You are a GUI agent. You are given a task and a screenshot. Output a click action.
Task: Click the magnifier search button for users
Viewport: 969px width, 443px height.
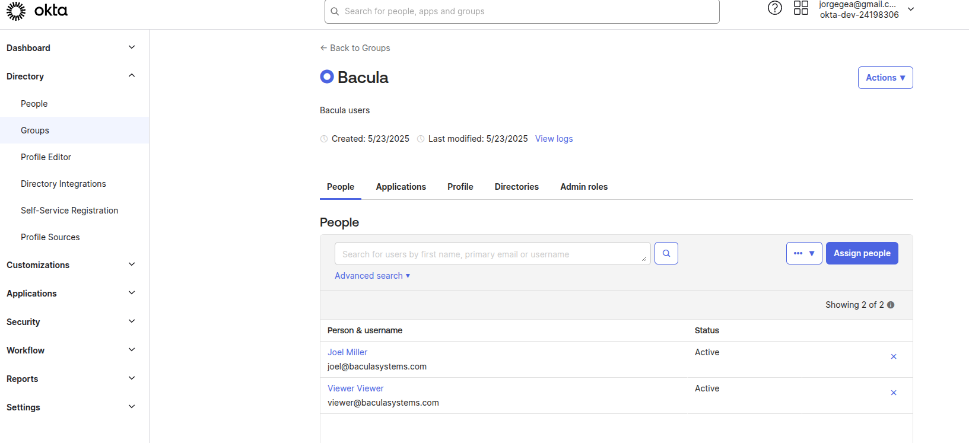(x=666, y=253)
